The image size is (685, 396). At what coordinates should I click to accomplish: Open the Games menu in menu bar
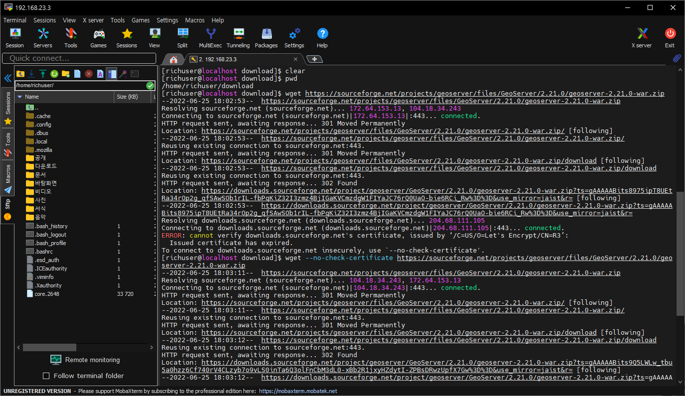pyautogui.click(x=141, y=20)
